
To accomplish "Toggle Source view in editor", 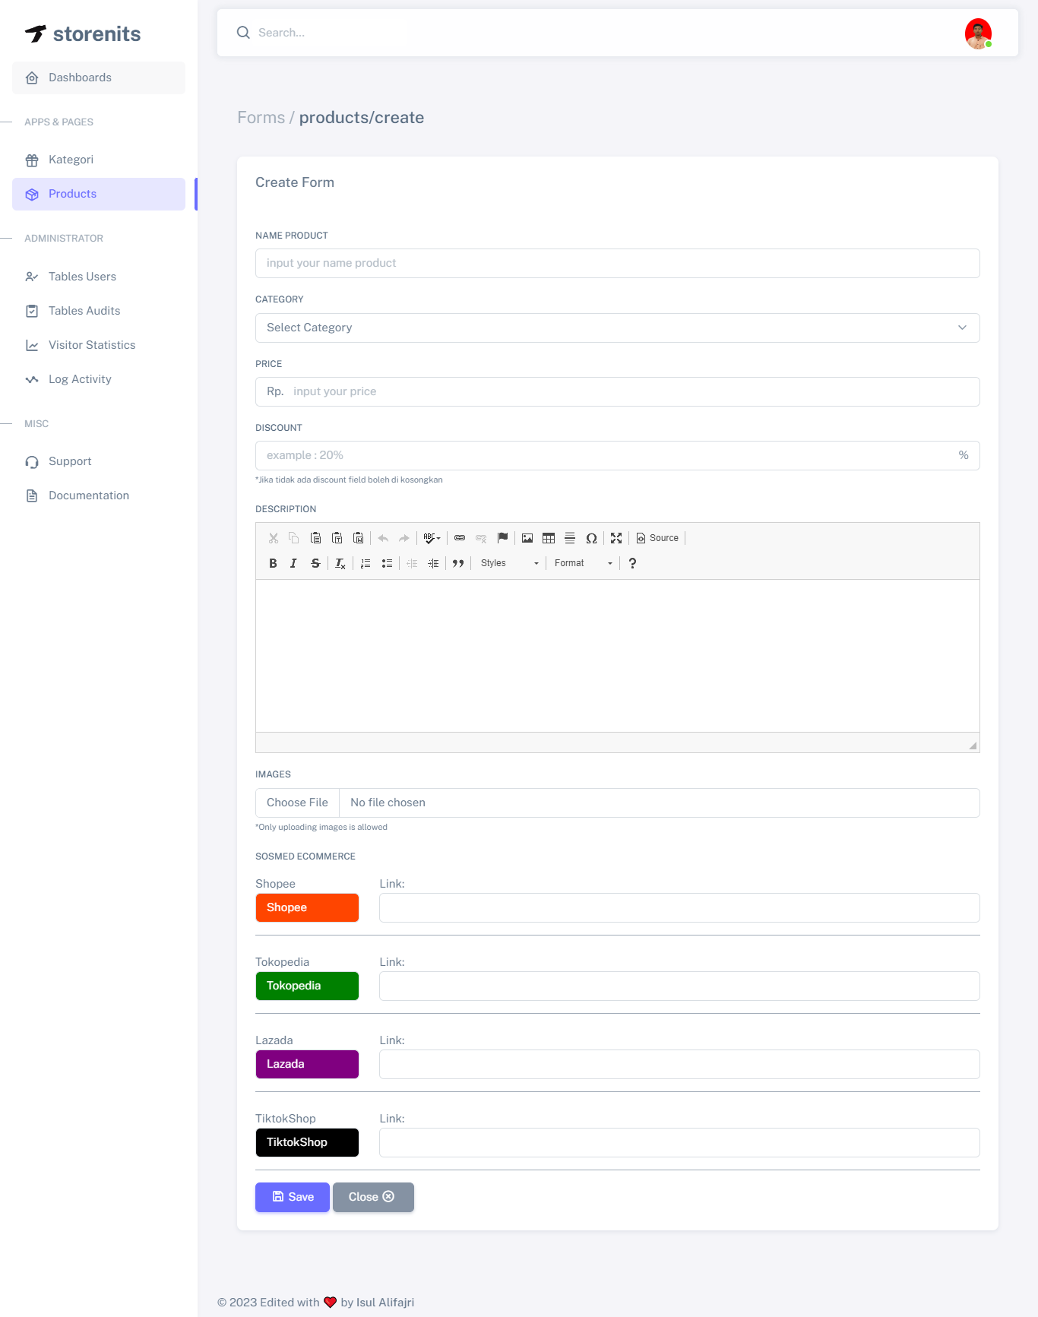I will click(x=657, y=538).
